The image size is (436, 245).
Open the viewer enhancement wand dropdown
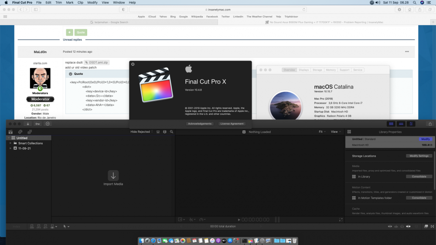click(x=192, y=219)
